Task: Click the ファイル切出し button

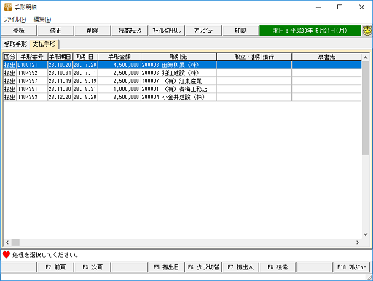Action: pyautogui.click(x=167, y=31)
